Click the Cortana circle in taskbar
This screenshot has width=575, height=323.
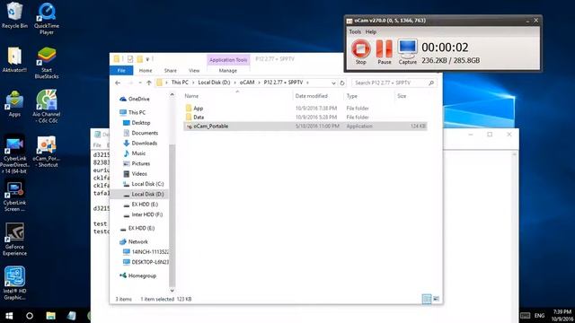pyautogui.click(x=30, y=316)
